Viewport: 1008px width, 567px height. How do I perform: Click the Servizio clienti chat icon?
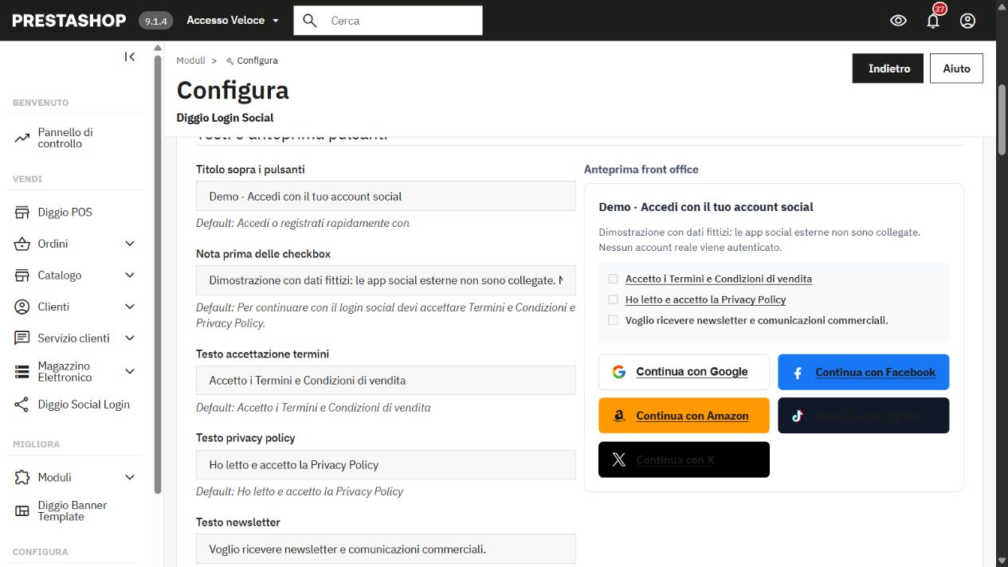click(22, 338)
